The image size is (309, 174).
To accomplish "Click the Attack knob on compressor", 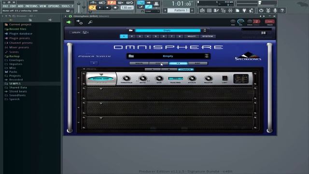I will (x=192, y=78).
